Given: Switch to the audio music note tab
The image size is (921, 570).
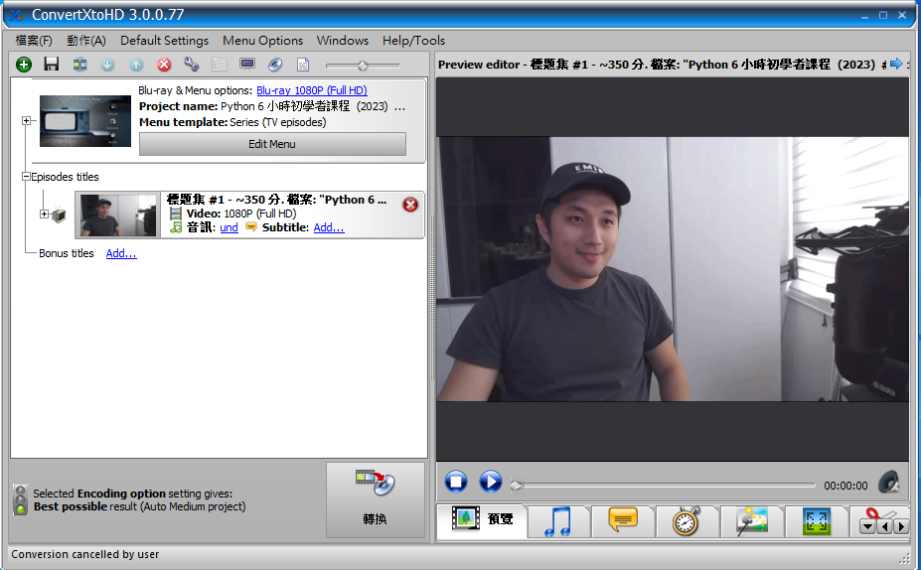Looking at the screenshot, I should point(558,520).
